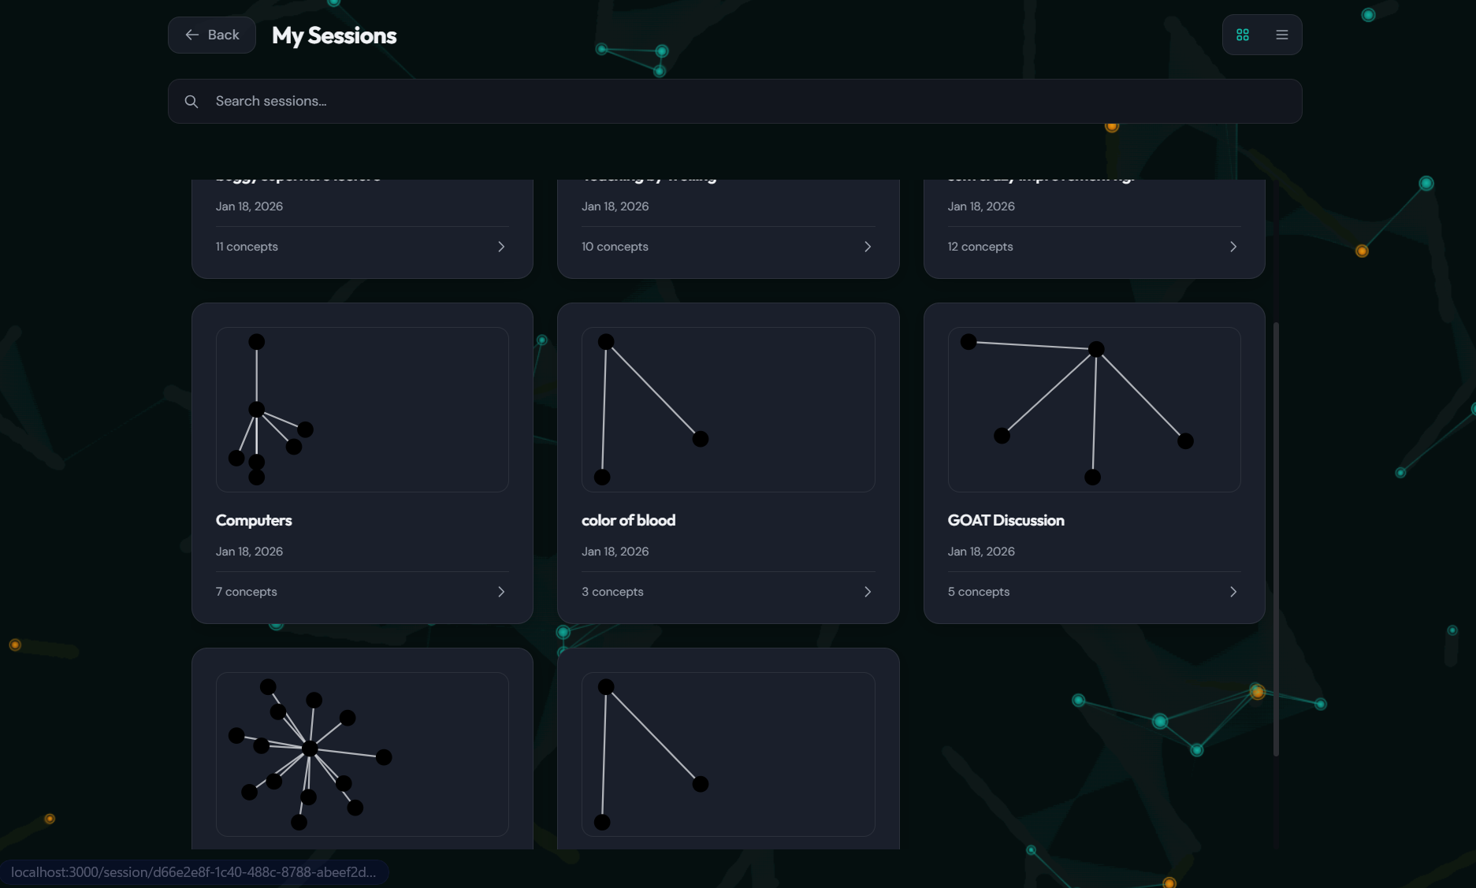Open the 10 concepts session arrow
1476x888 pixels.
(x=868, y=247)
